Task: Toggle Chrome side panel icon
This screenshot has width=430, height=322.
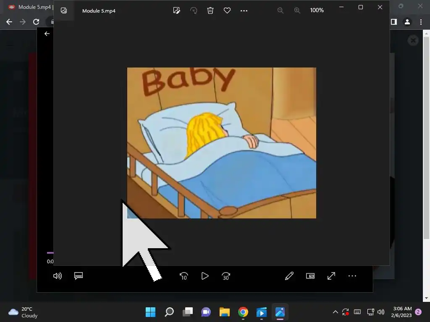Action: click(x=394, y=22)
